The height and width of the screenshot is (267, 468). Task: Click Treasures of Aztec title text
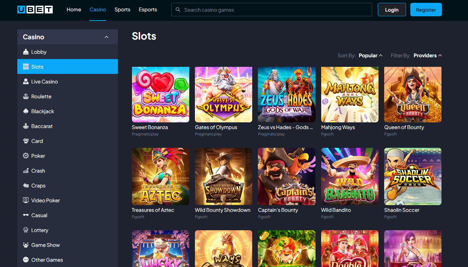153,210
